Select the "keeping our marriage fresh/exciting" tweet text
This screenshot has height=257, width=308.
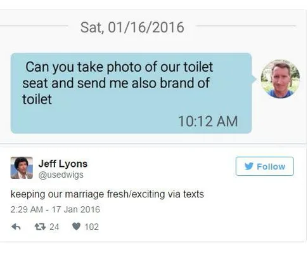click(x=107, y=194)
